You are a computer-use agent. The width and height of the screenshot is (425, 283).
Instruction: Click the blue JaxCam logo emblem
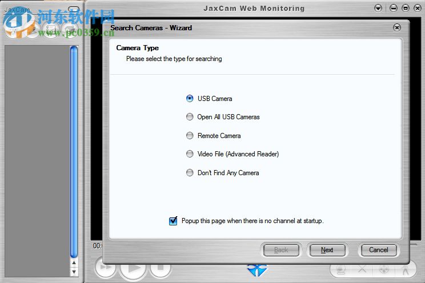256,270
